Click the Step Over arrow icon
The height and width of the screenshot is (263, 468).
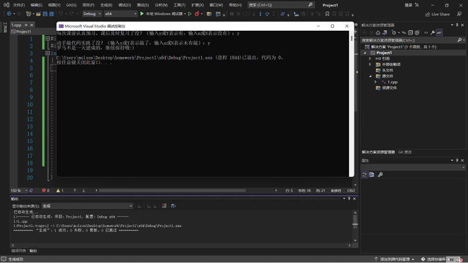click(267, 14)
